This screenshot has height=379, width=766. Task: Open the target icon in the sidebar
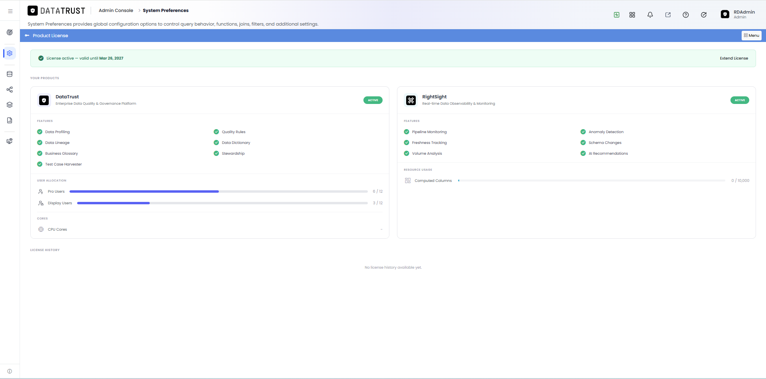pos(10,32)
